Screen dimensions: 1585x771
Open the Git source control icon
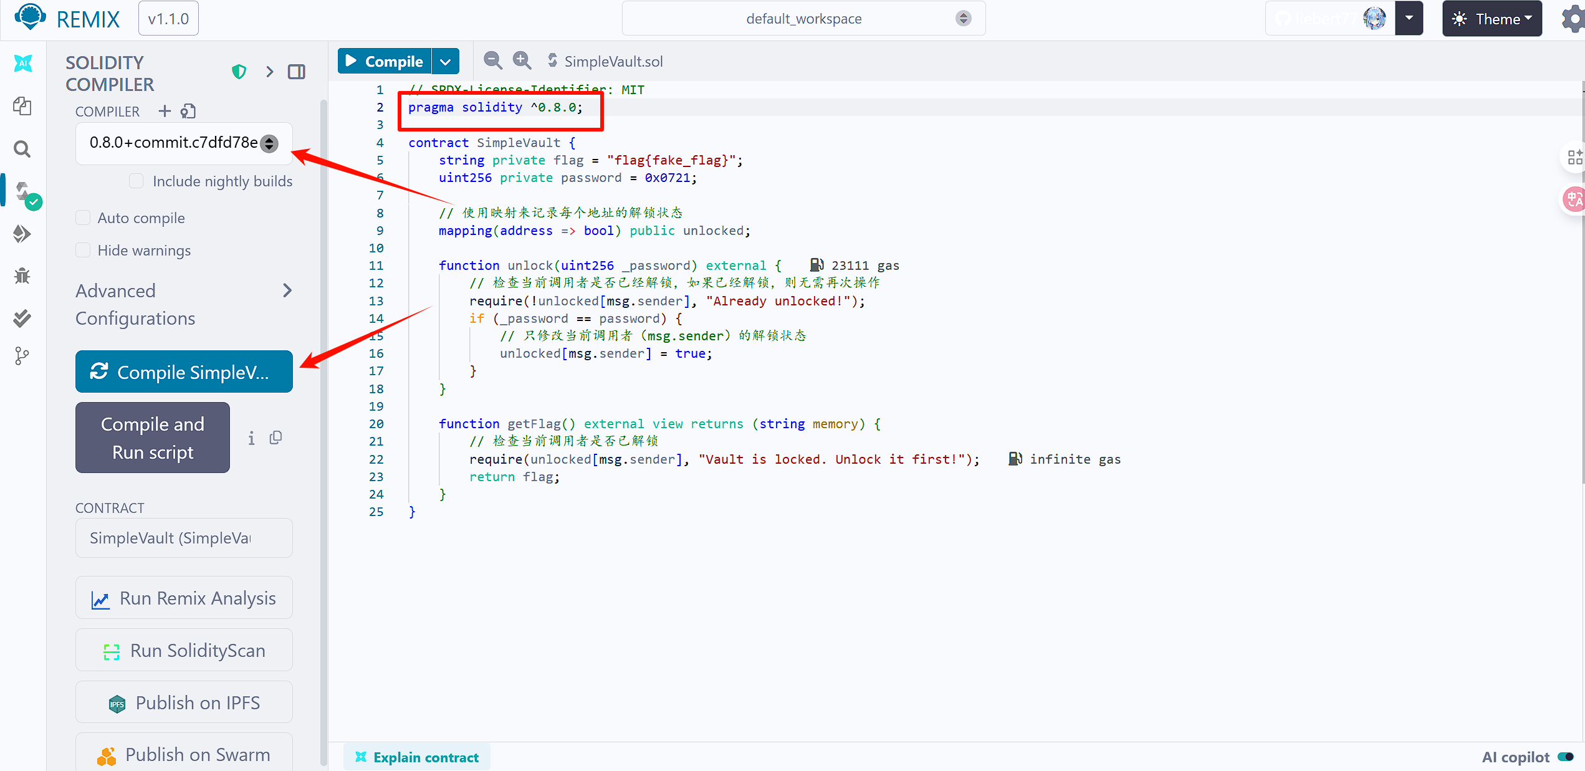[x=22, y=356]
